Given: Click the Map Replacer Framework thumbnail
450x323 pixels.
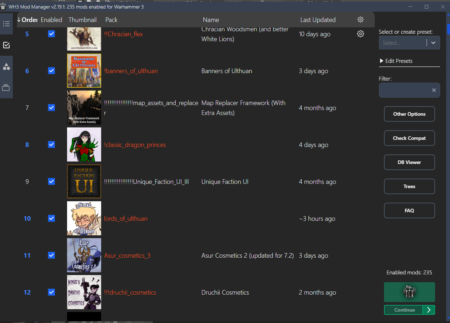Looking at the screenshot, I should tap(84, 108).
